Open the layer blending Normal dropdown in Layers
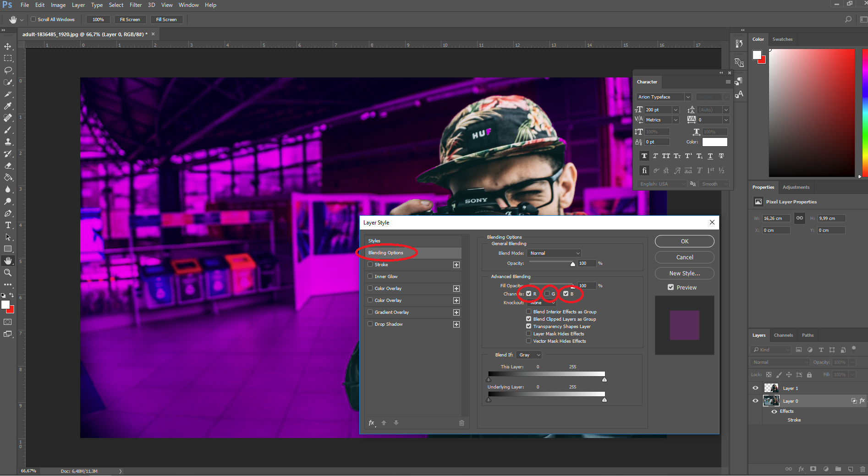868x476 pixels. 780,362
